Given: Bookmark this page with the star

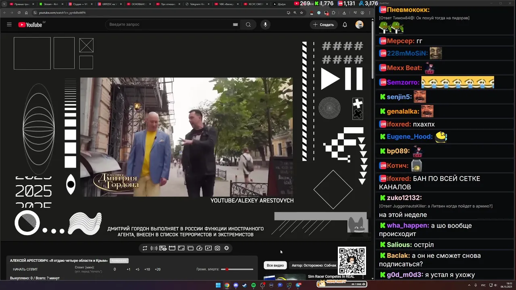Looking at the screenshot, I should click(302, 12).
